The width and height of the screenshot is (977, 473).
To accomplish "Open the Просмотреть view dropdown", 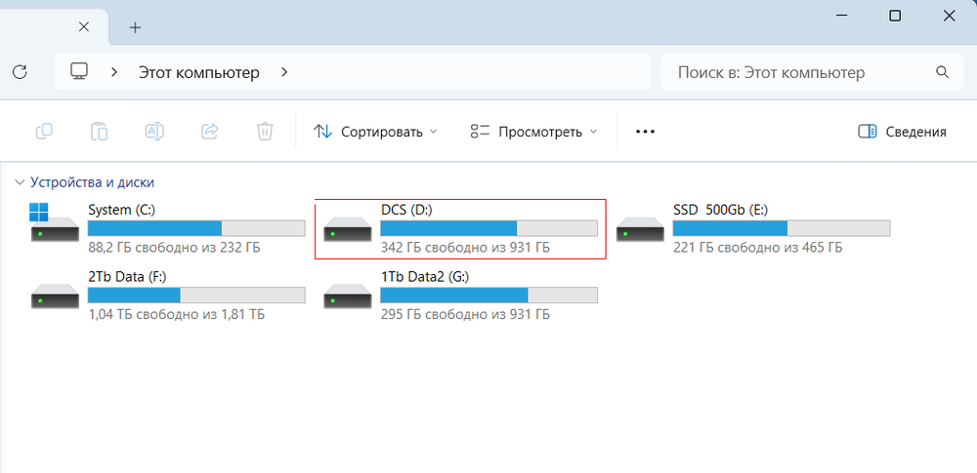I will [532, 132].
